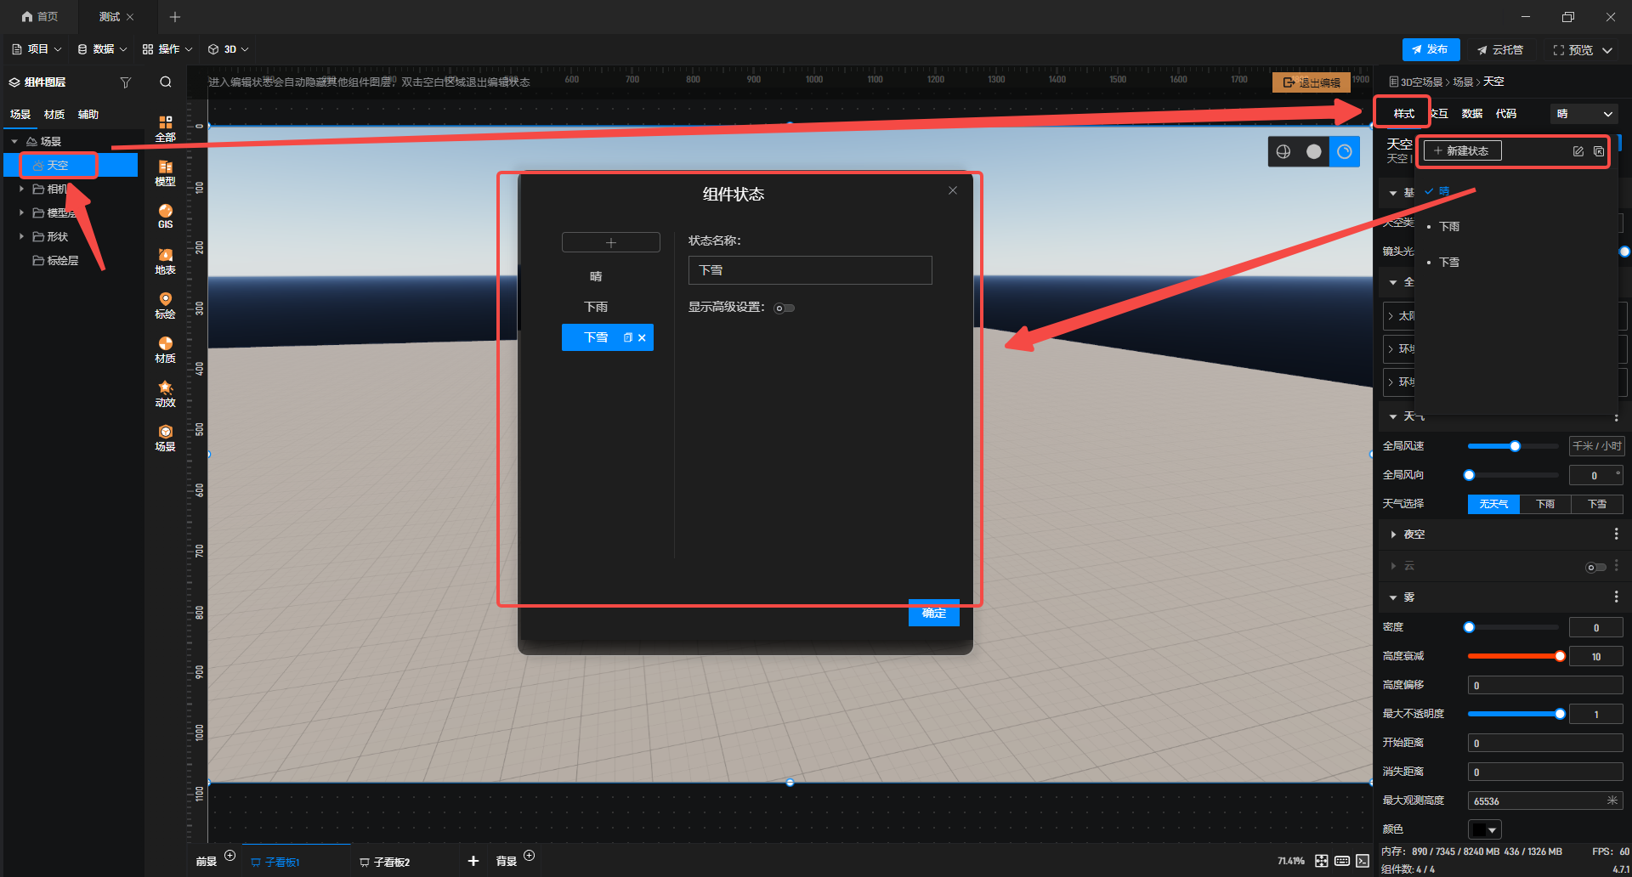The width and height of the screenshot is (1632, 877).
Task: Click the copy icon on 下雪 state
Action: pos(628,337)
